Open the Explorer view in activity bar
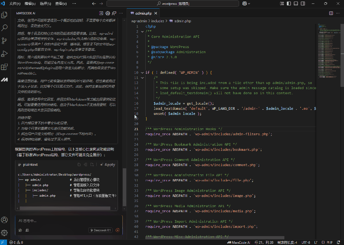This screenshot has width=344, height=245. point(4,15)
